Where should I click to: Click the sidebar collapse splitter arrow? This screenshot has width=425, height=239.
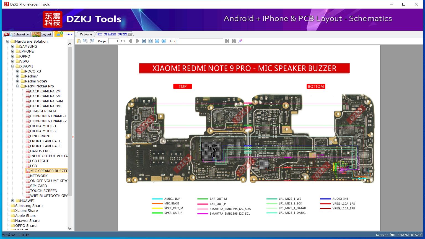click(x=73, y=137)
